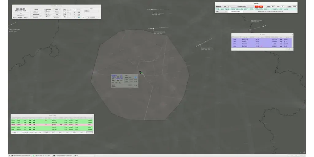Click the teal circle icon in control window
314x157 pixels.
click(x=79, y=17)
